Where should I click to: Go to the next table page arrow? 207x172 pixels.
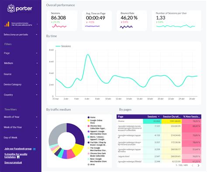coord(198,165)
